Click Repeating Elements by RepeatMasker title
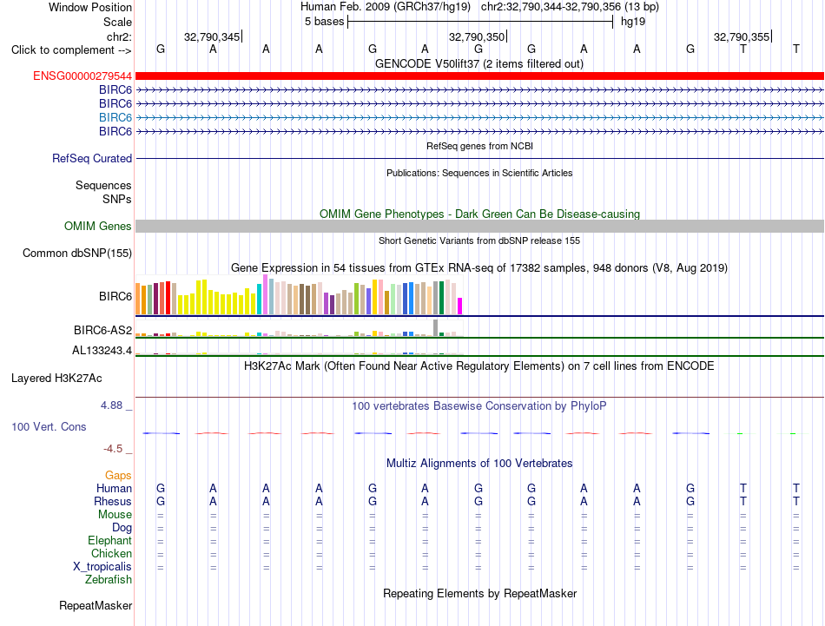Image resolution: width=825 pixels, height=626 pixels. [x=479, y=593]
